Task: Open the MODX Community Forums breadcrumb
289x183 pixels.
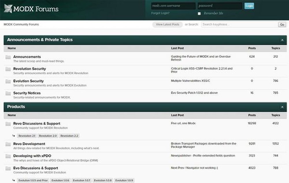Action: pos(21,24)
